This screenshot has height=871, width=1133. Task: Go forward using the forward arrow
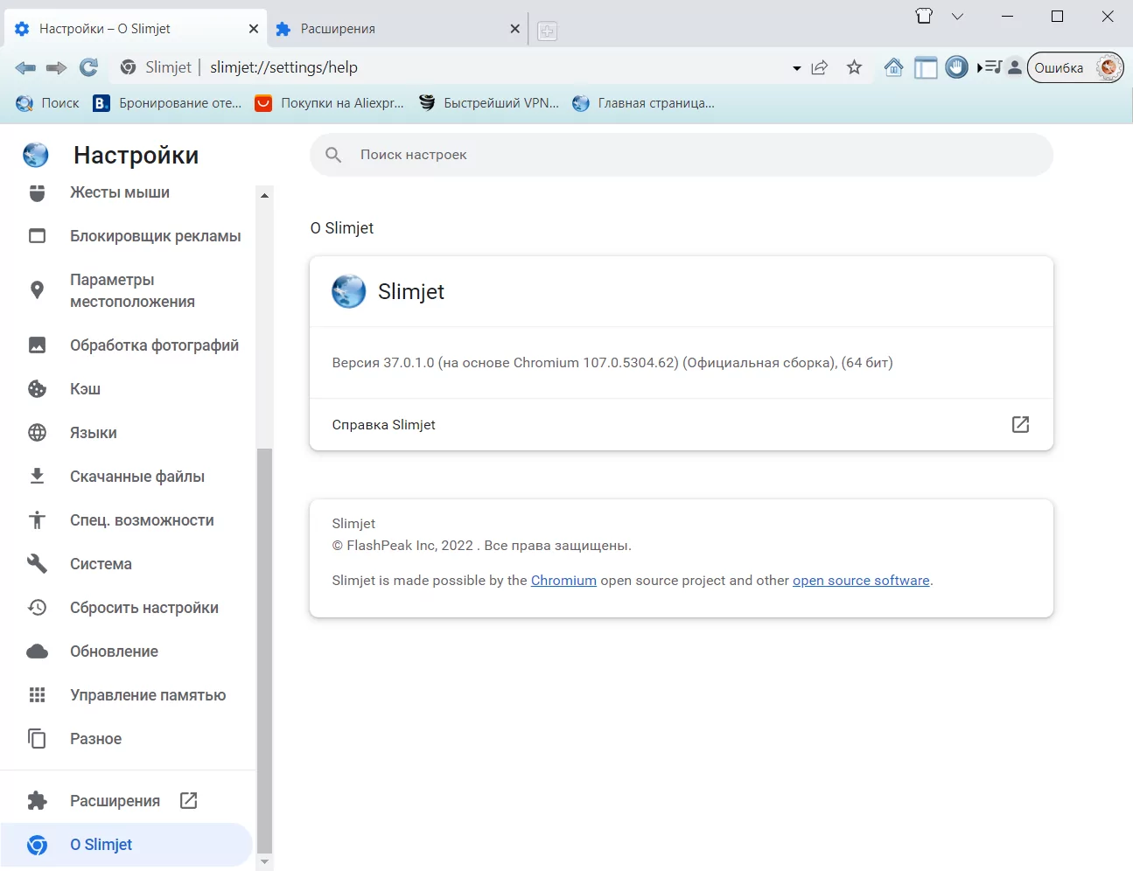[x=57, y=68]
